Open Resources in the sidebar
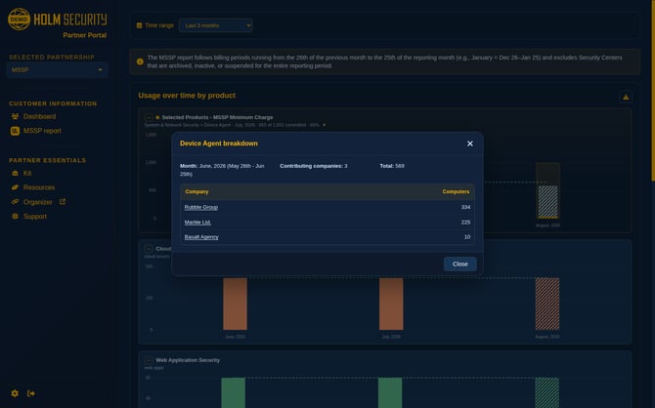Image resolution: width=655 pixels, height=408 pixels. click(x=39, y=187)
